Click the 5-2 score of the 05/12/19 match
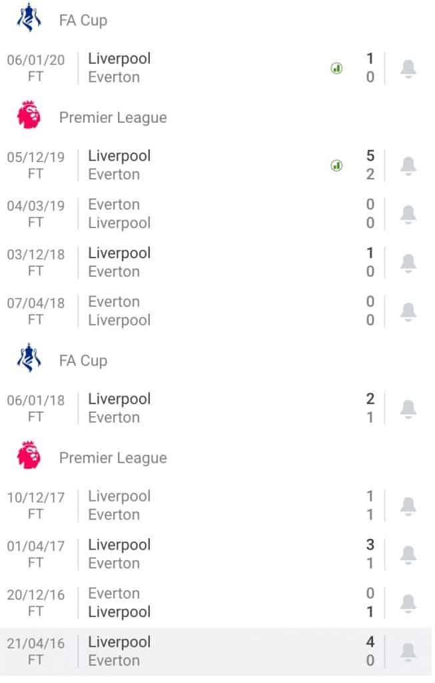Image resolution: width=435 pixels, height=683 pixels. point(370,165)
